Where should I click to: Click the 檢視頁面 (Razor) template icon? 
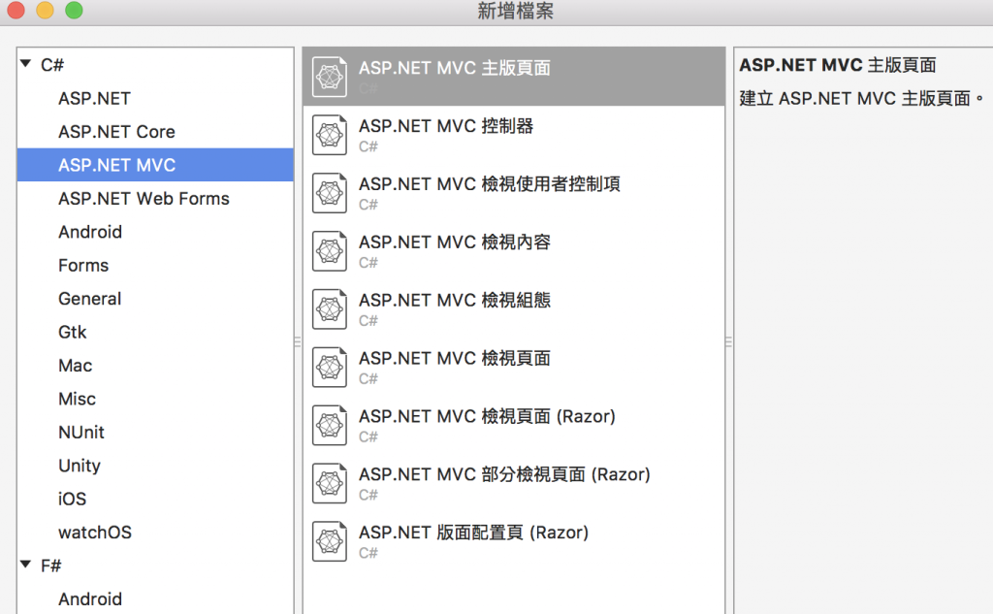(x=330, y=426)
